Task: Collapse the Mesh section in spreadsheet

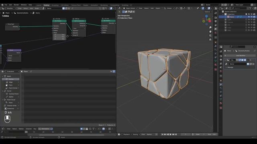Action: 3,76
